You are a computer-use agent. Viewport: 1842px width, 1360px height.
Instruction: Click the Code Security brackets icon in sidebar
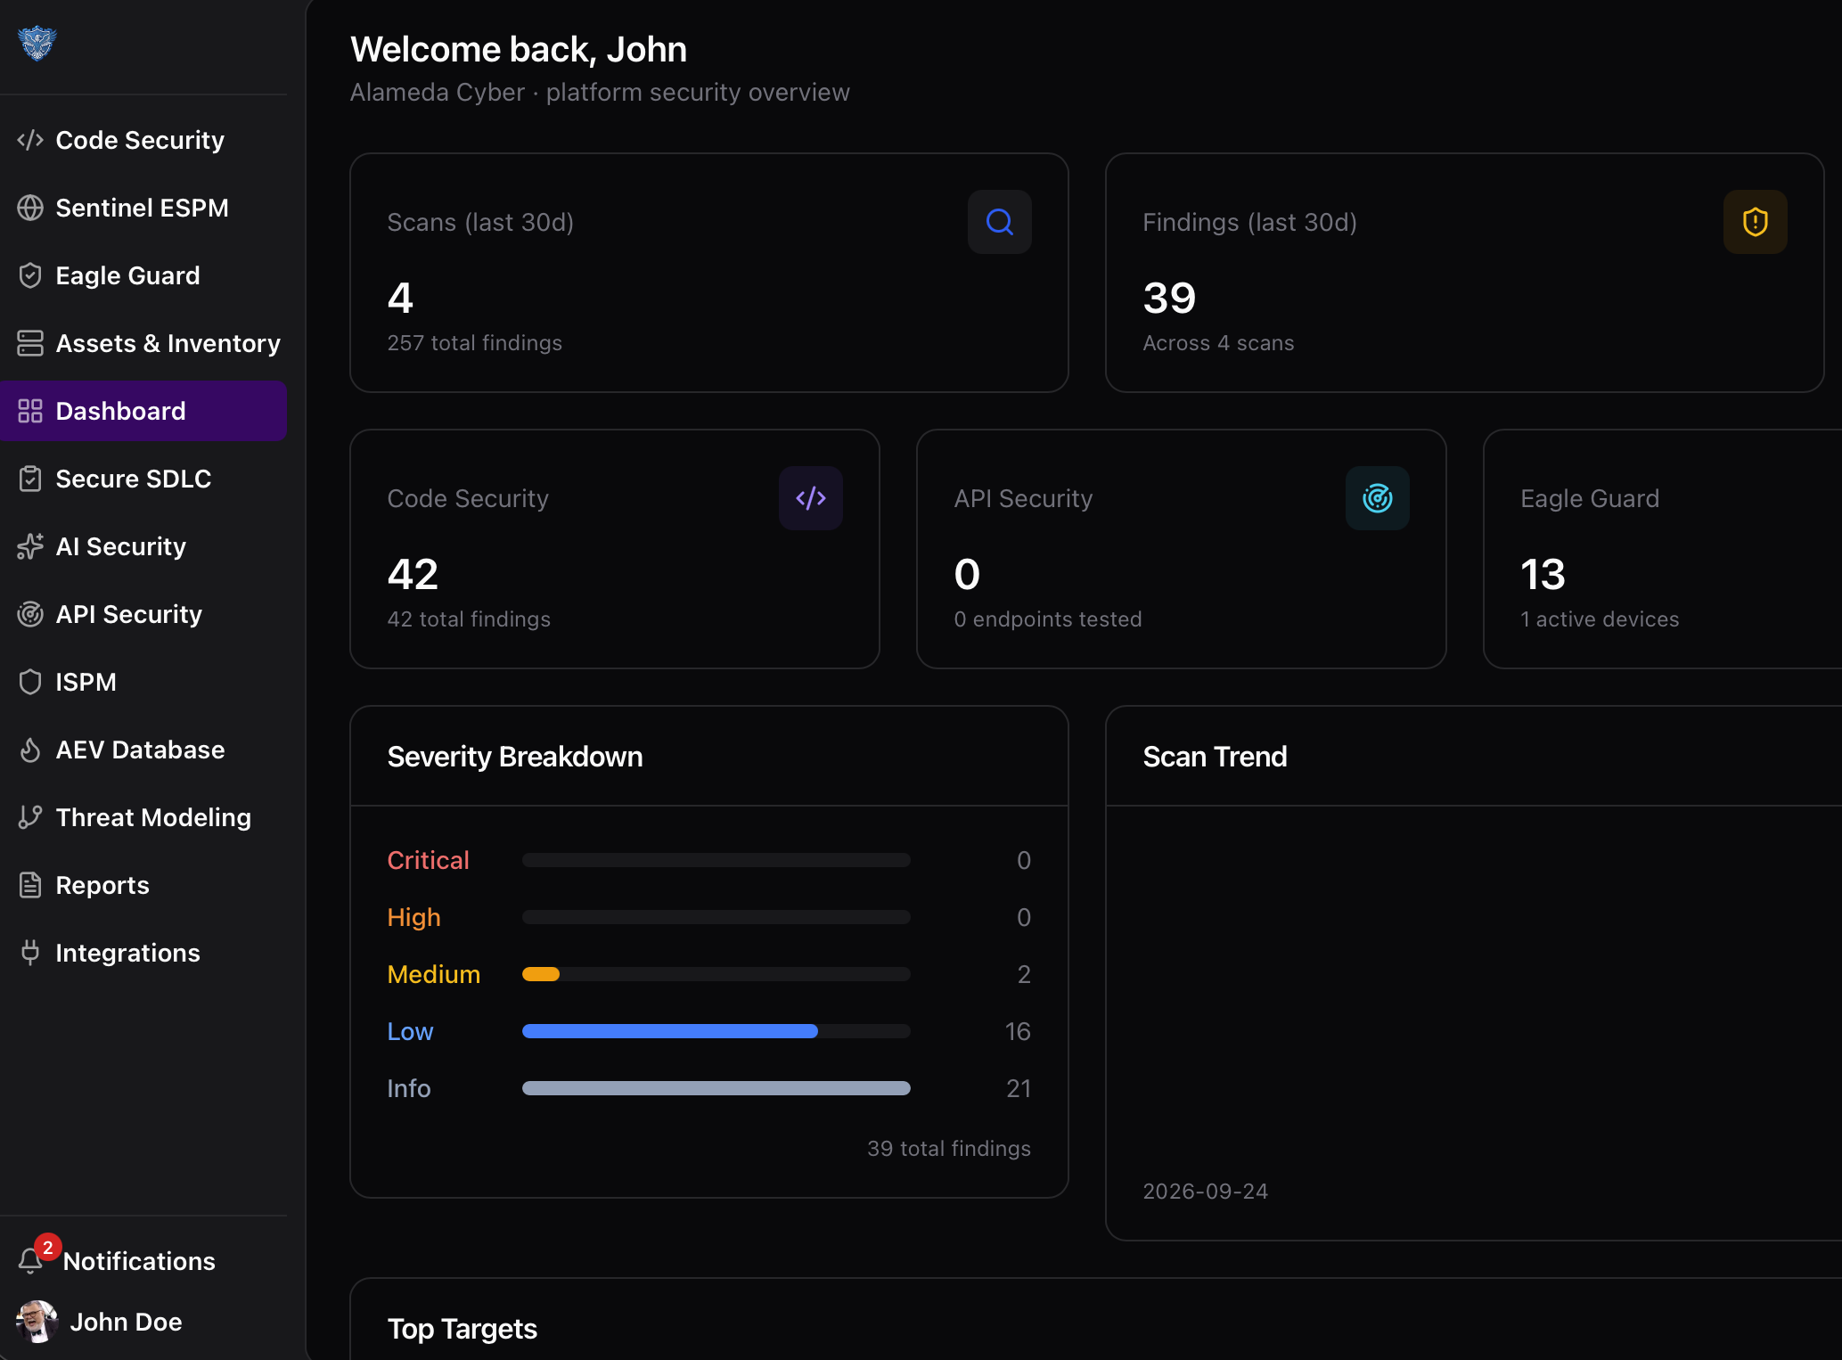pos(30,140)
